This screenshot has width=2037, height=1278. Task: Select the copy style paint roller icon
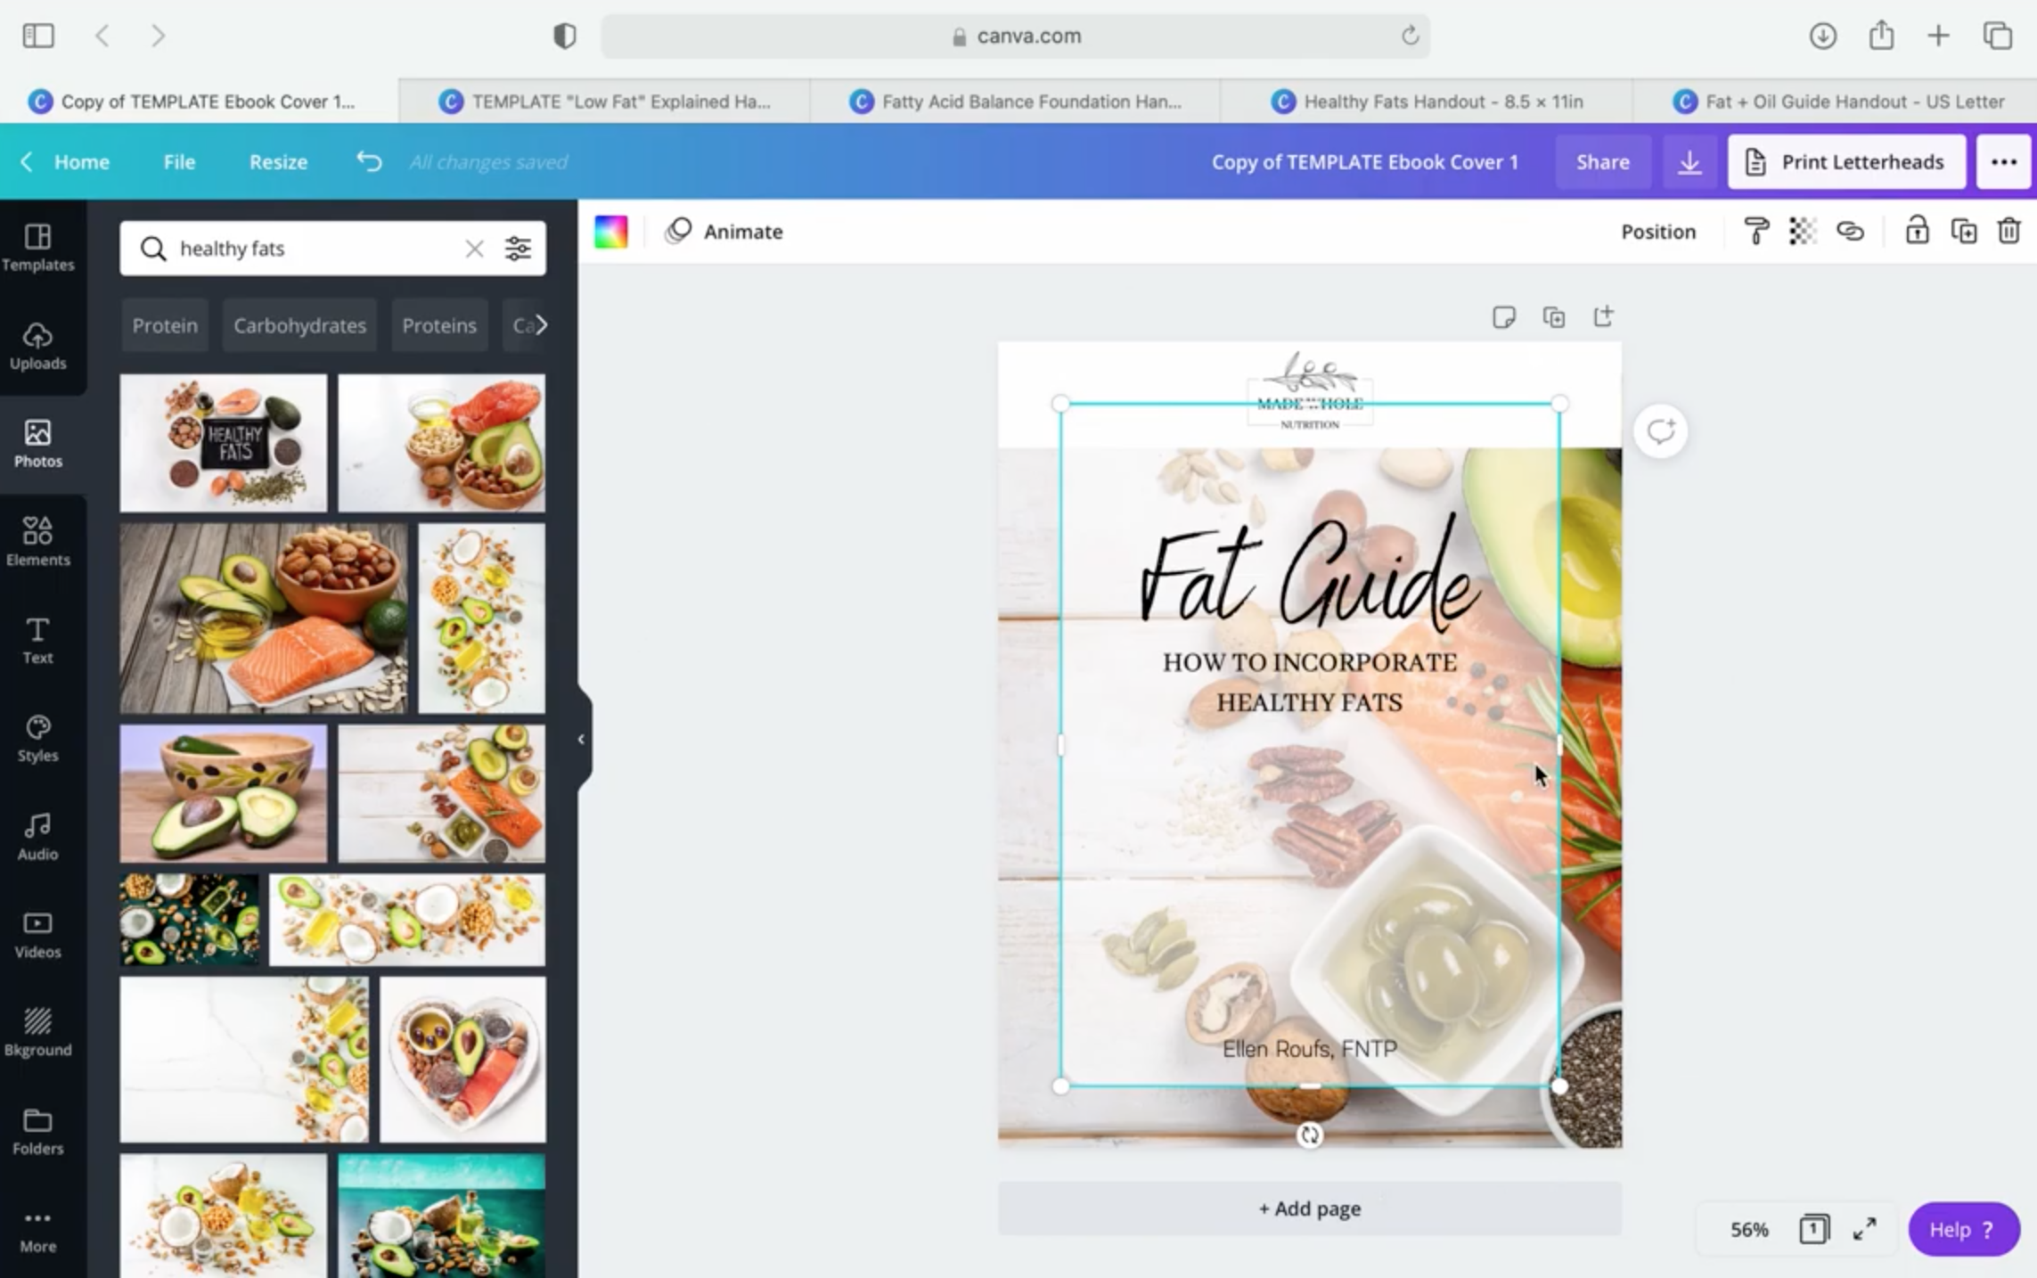[1755, 231]
